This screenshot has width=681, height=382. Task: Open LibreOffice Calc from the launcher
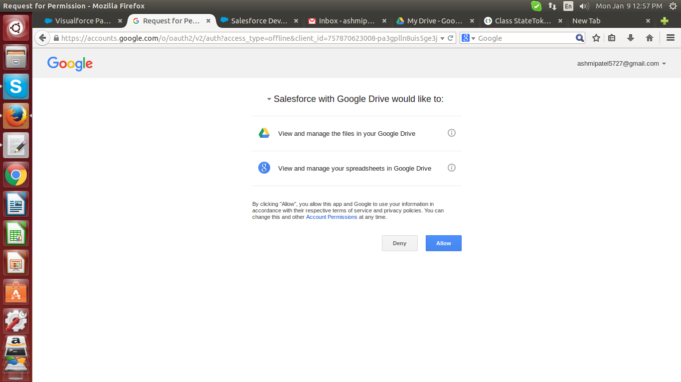tap(16, 233)
